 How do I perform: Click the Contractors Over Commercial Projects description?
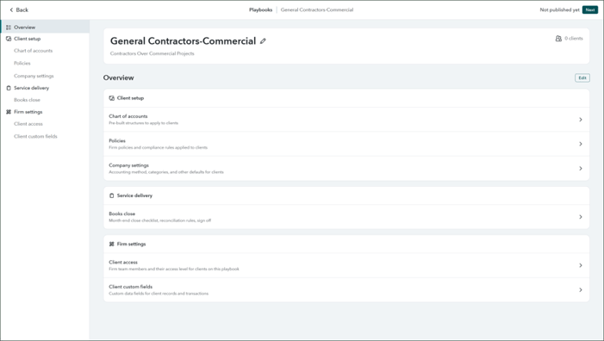tap(153, 53)
